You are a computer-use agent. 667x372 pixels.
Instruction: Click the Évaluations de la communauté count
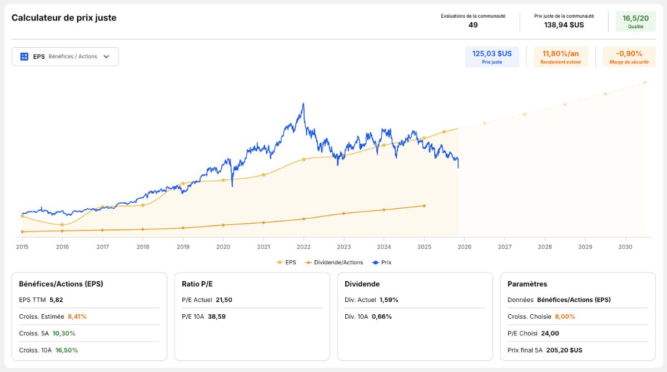473,21
